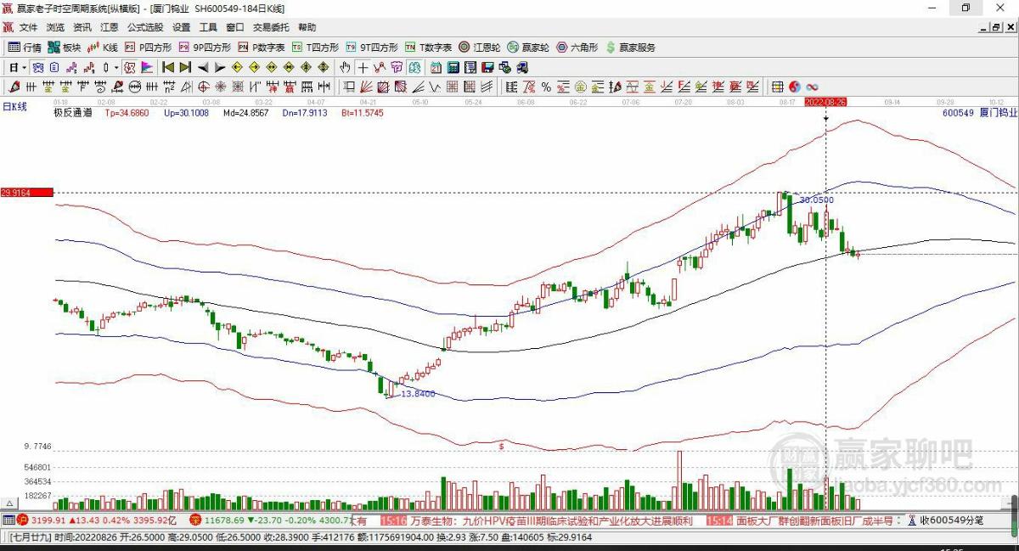Viewport: 1019px width, 551px height.
Task: Click the 600549 厦门钨业 stock label
Action: [979, 112]
